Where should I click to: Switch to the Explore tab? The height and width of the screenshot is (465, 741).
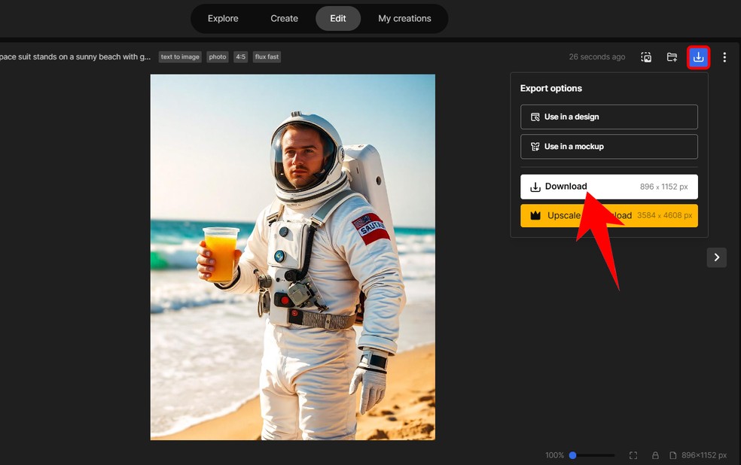tap(223, 19)
